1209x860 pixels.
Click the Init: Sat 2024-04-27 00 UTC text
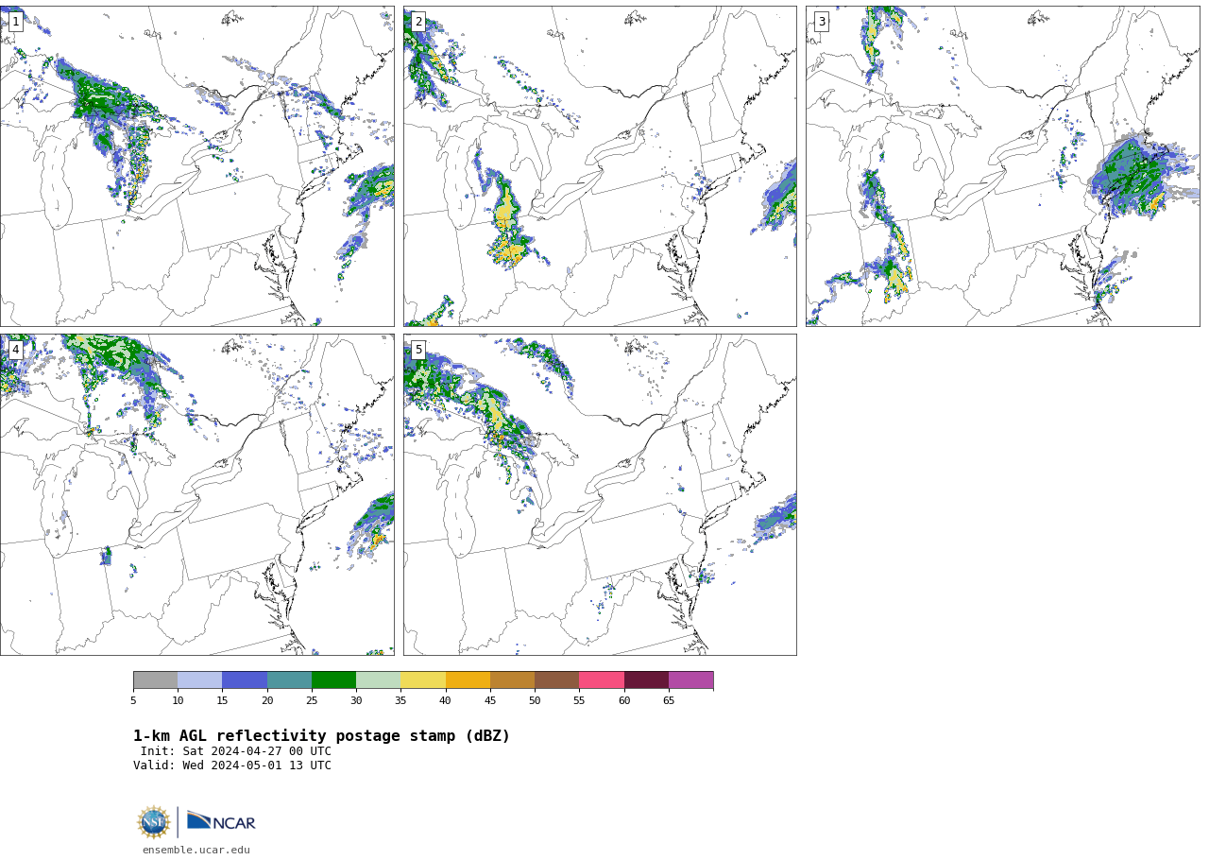[236, 751]
